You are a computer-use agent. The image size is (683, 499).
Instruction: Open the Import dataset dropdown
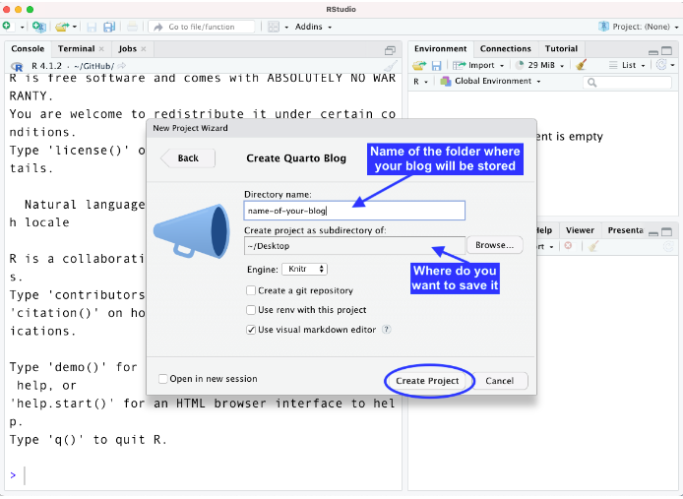[x=482, y=65]
